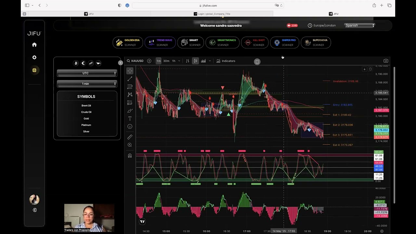Viewport: 416px width, 234px height.
Task: Select the trend line drawing tool
Action: tap(130, 79)
